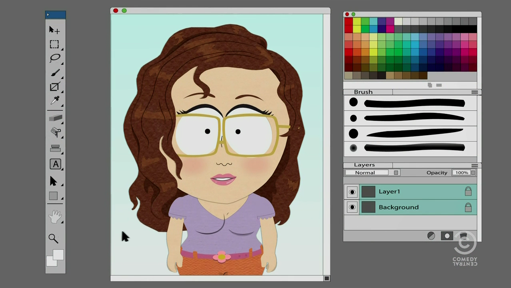The height and width of the screenshot is (288, 511).
Task: Open the Brush panel menu
Action: click(475, 92)
